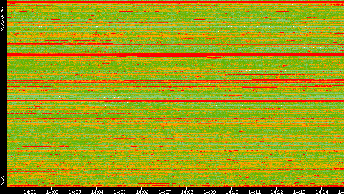The image size is (344, 194).
Task: Click the 14:12 time axis label
Action: tap(277, 192)
